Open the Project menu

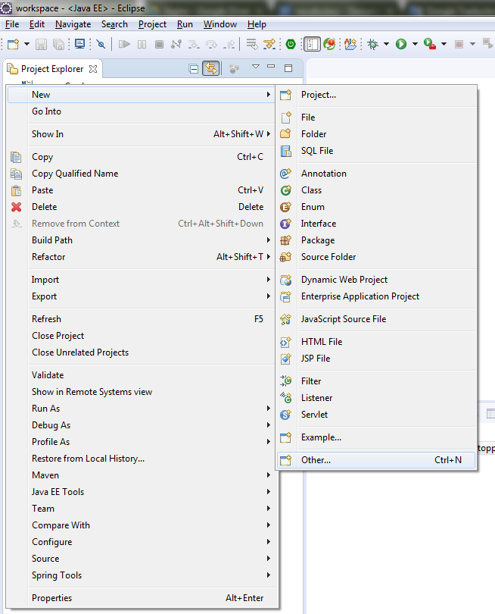click(x=152, y=24)
